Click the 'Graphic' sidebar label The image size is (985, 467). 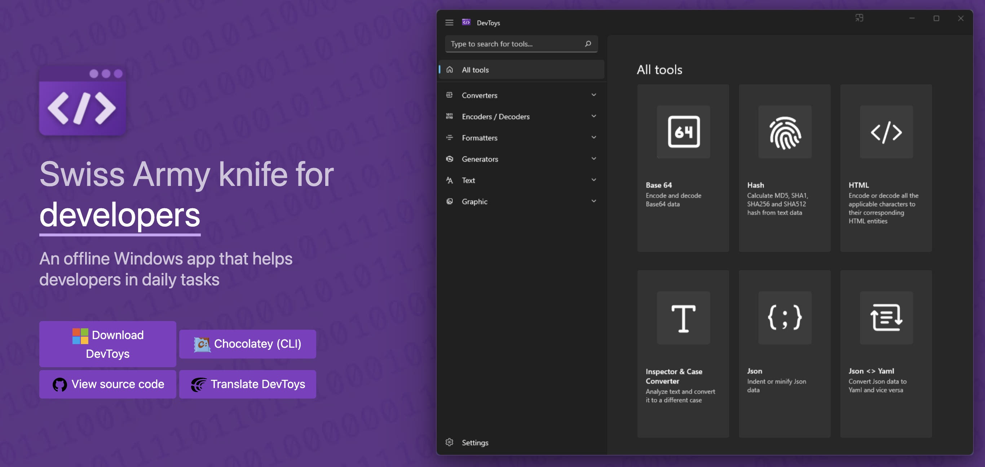pyautogui.click(x=474, y=201)
